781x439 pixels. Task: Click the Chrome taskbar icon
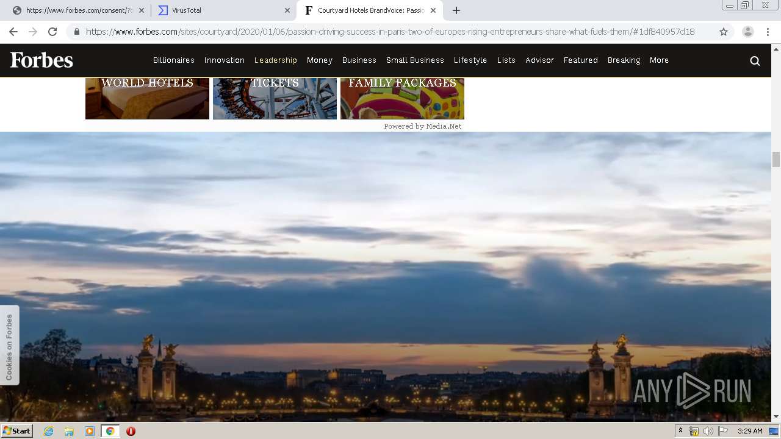(110, 431)
